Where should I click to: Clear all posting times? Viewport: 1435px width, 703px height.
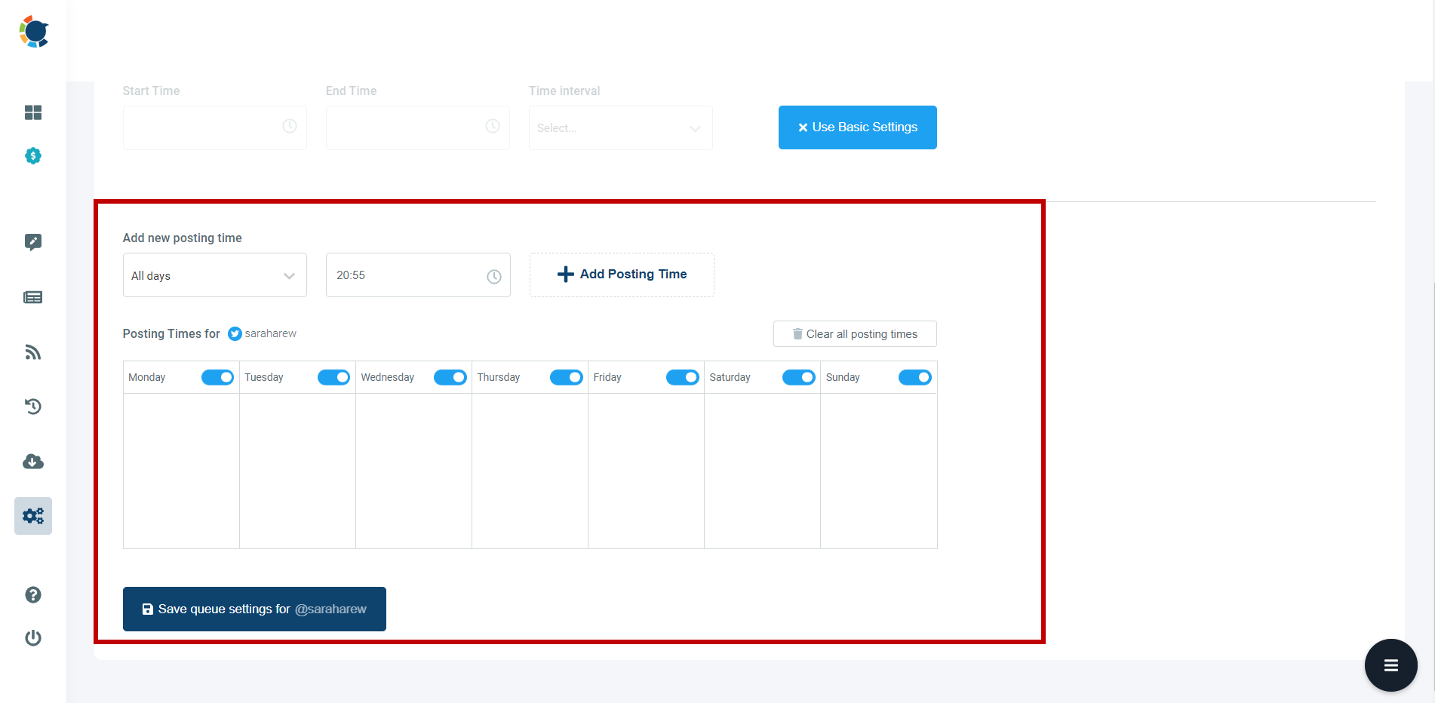pyautogui.click(x=854, y=333)
